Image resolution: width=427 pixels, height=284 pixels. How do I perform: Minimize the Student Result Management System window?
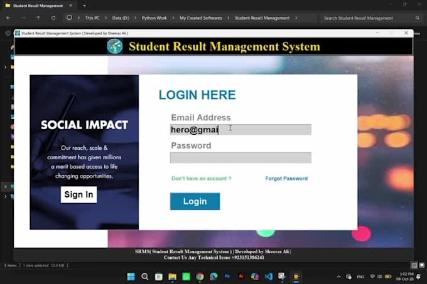[377, 33]
